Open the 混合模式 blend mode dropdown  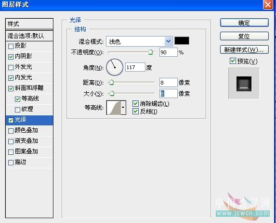tap(139, 41)
